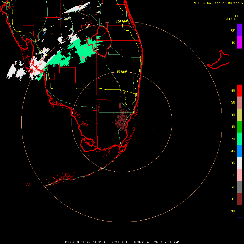Click the BI dark red legend swatch
The height and width of the screenshot is (244, 244).
239,199
